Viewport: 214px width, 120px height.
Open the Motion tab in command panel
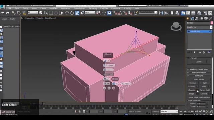point(202,18)
